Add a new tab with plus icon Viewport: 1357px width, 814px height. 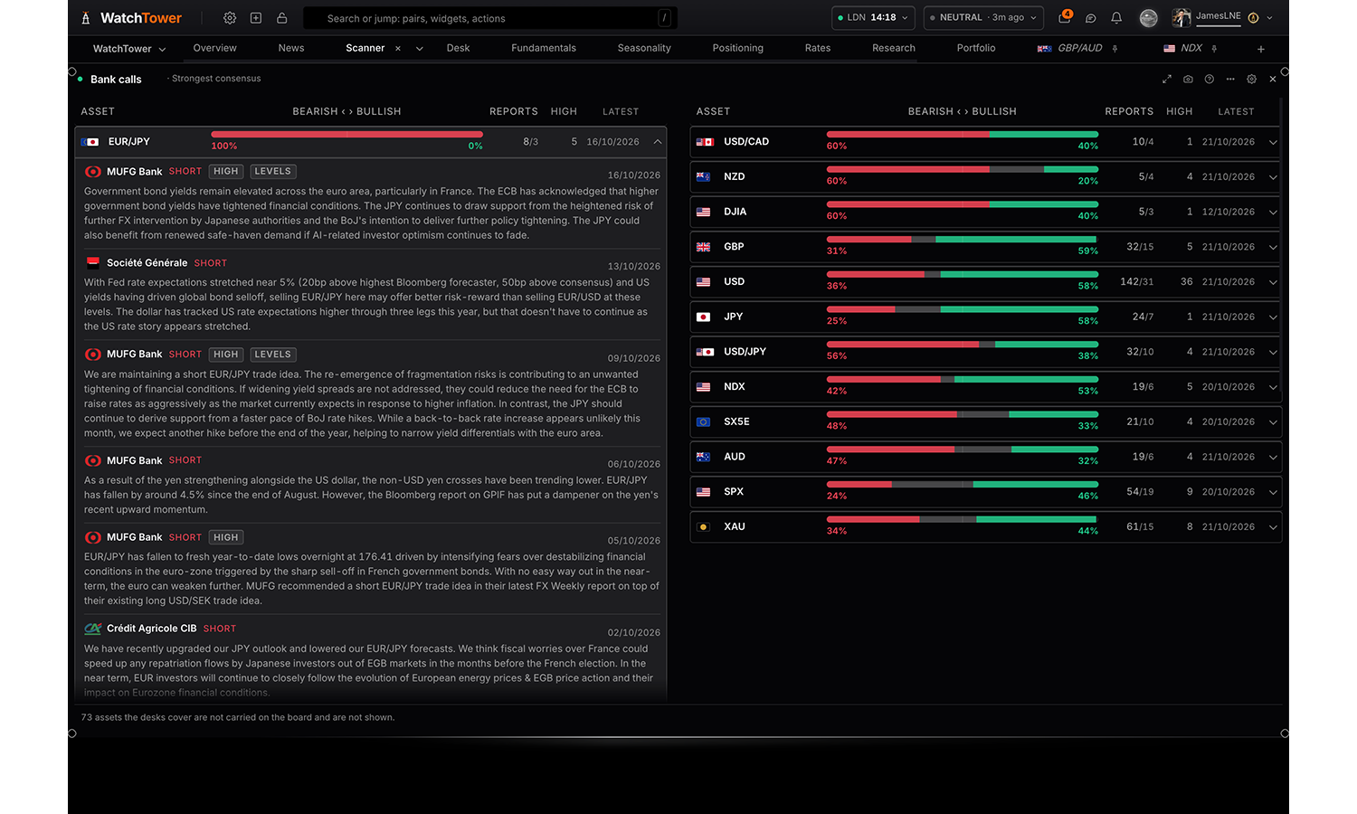point(1261,49)
